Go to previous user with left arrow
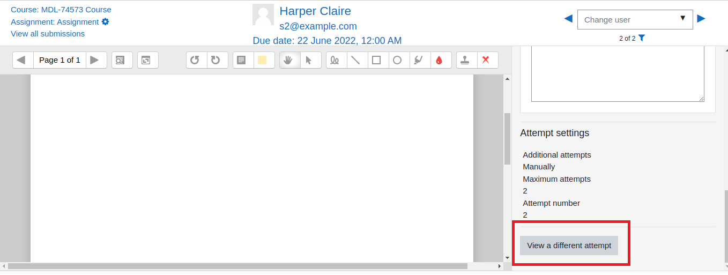The height and width of the screenshot is (275, 728). 568,19
